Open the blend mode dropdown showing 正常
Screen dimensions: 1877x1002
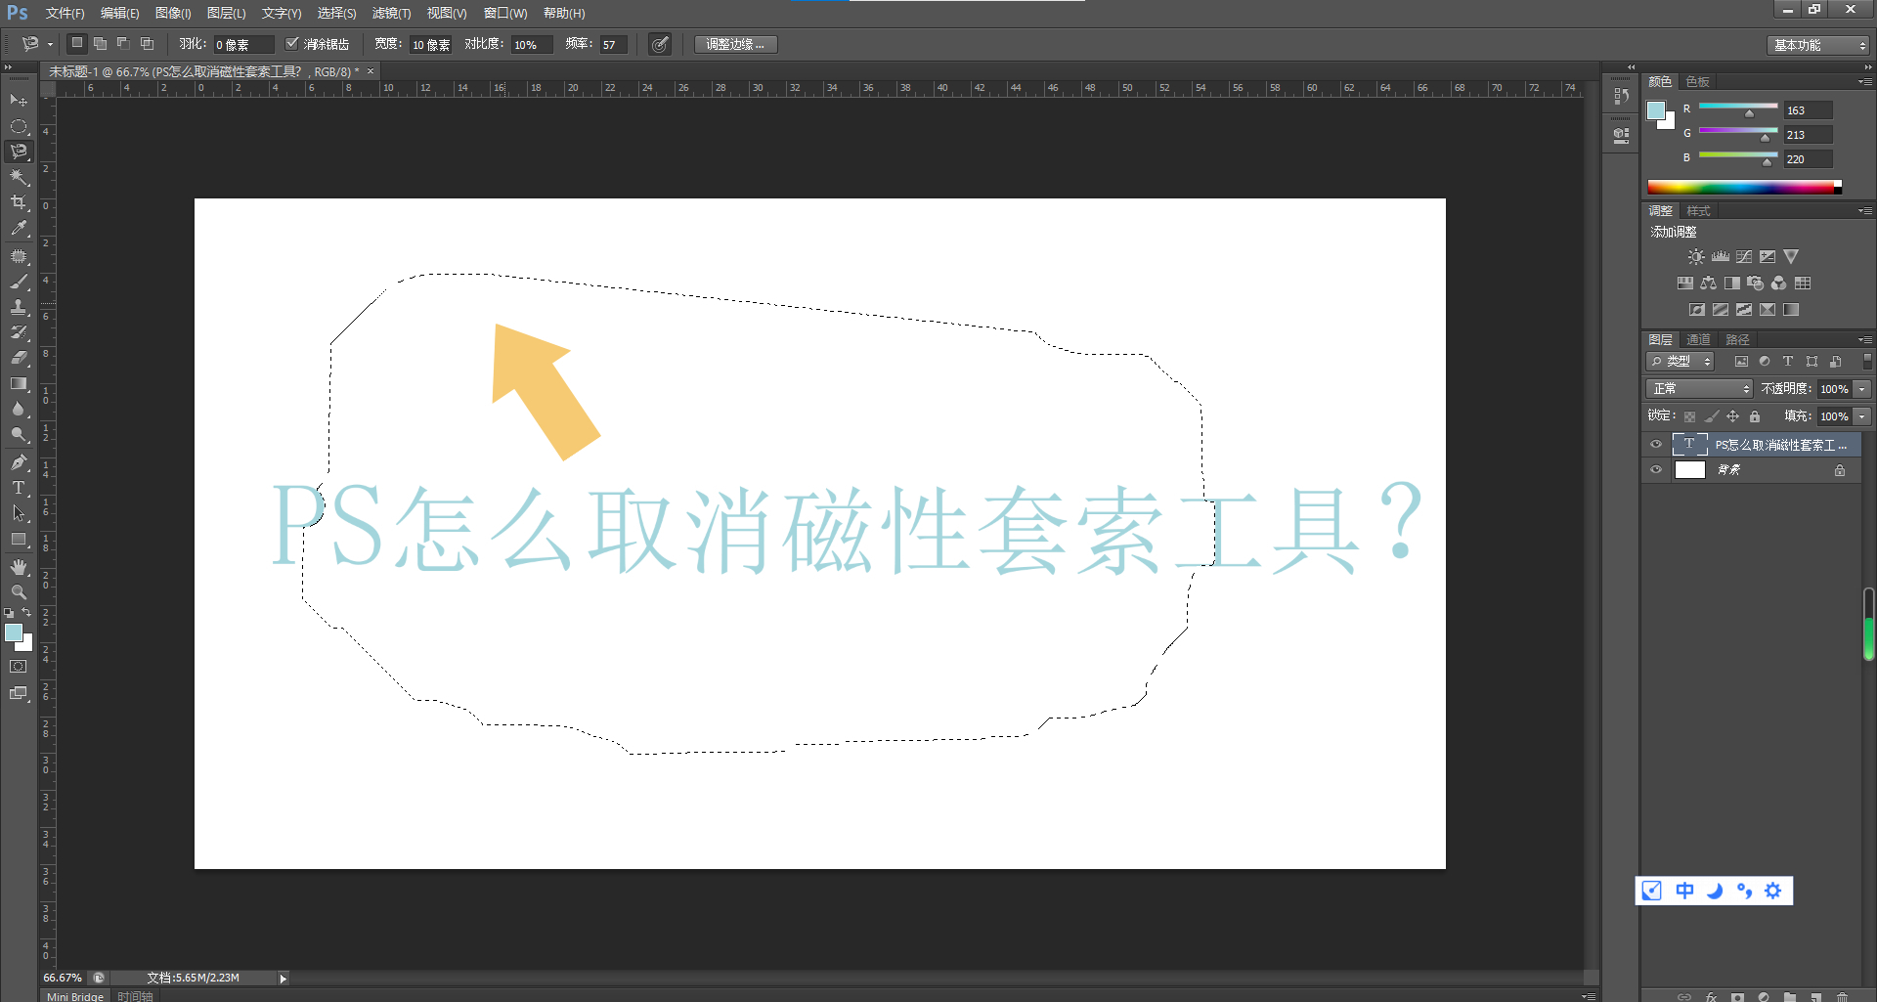(1698, 388)
